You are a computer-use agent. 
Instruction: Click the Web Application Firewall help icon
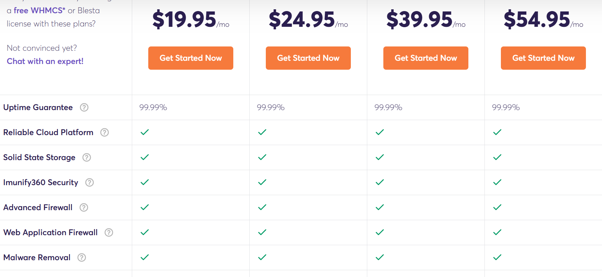click(x=108, y=232)
